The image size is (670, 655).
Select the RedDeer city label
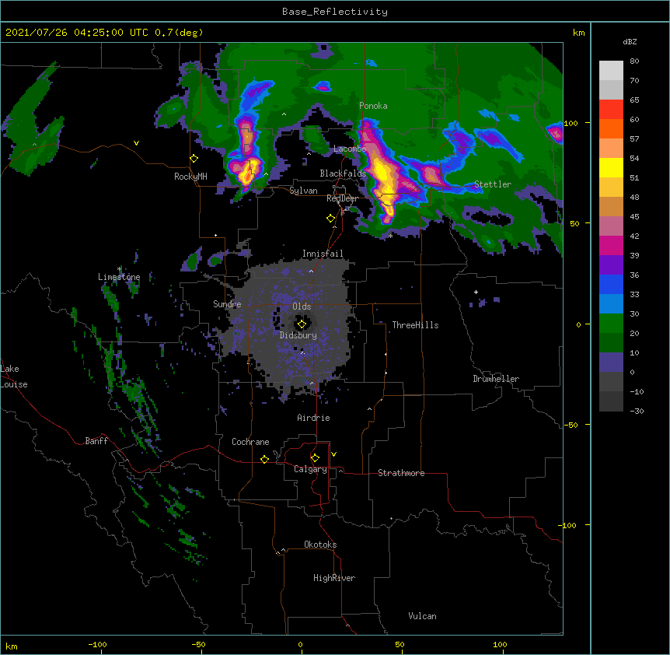point(342,198)
